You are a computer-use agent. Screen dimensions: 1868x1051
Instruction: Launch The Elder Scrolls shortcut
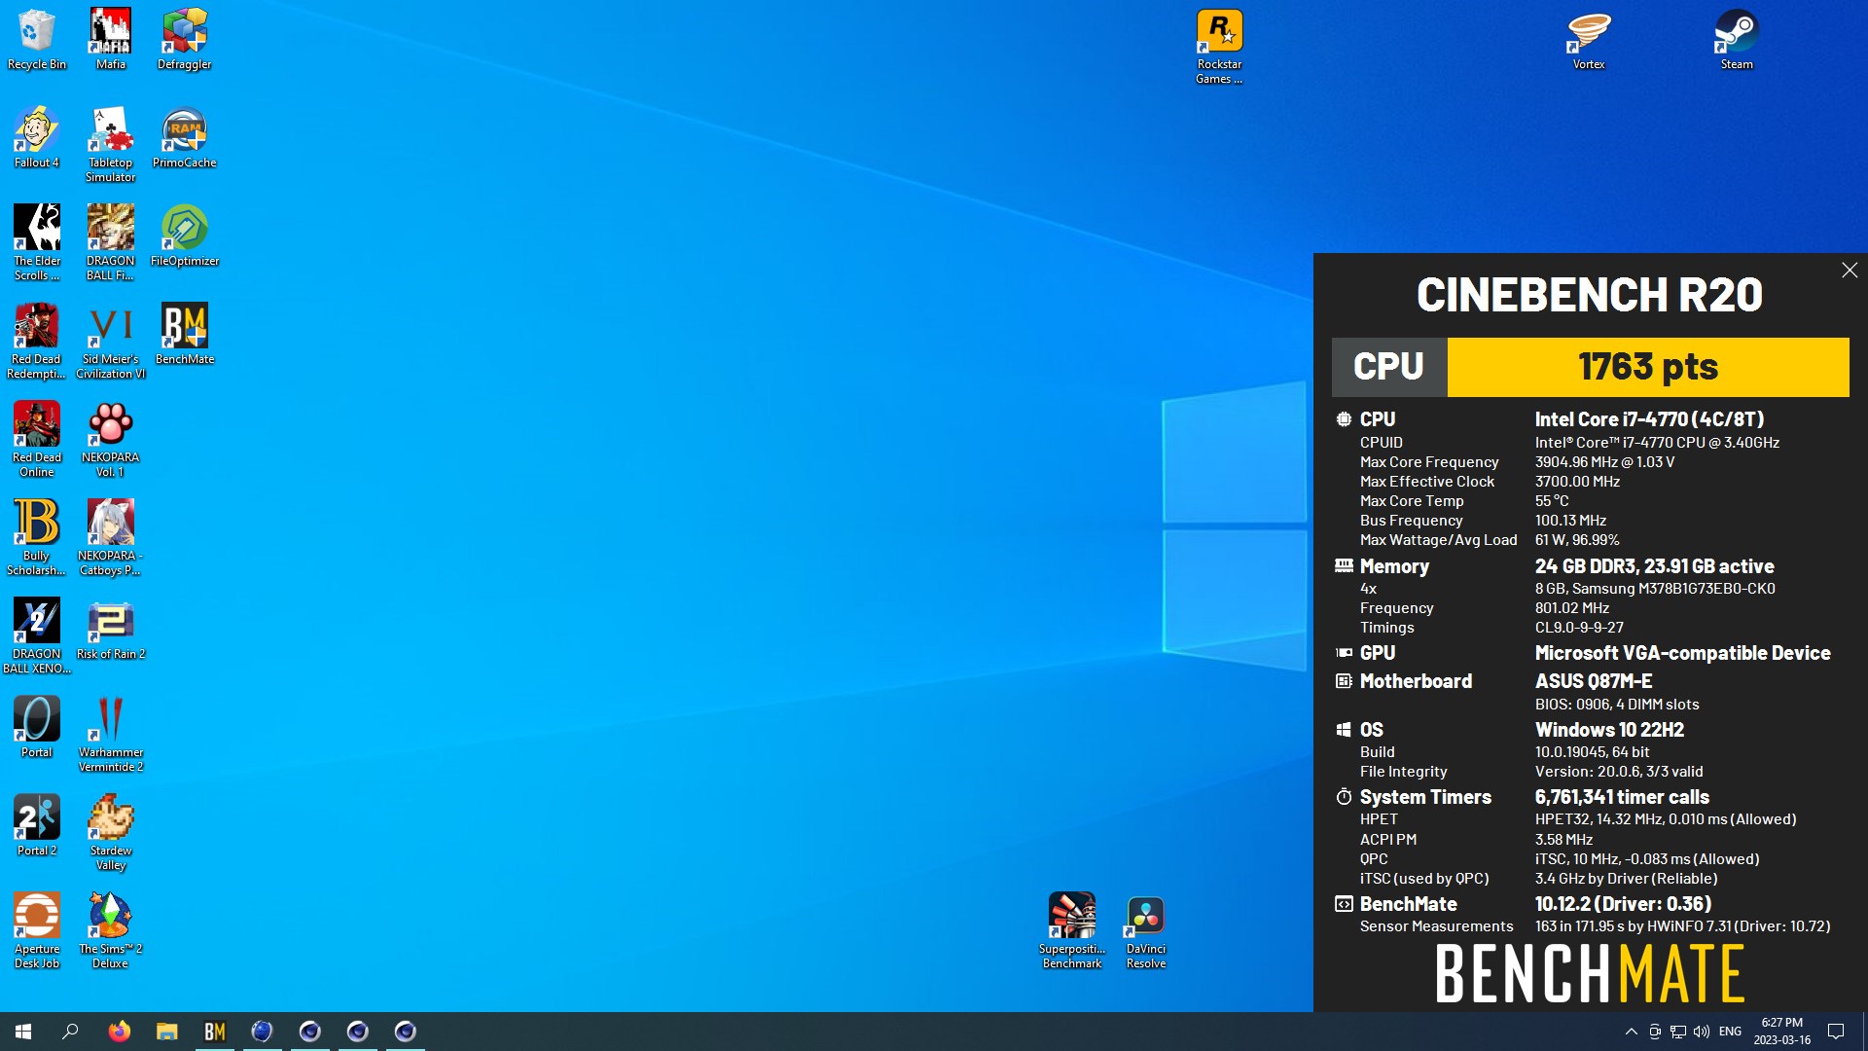pyautogui.click(x=37, y=243)
